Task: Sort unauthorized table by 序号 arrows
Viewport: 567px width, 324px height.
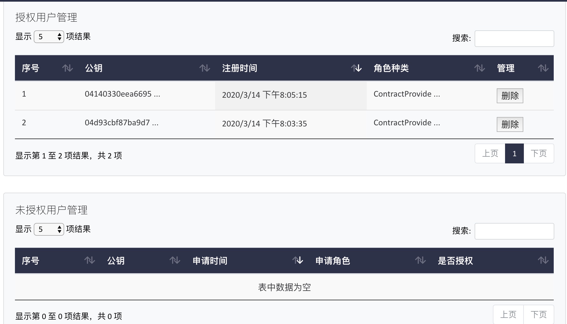Action: tap(90, 260)
